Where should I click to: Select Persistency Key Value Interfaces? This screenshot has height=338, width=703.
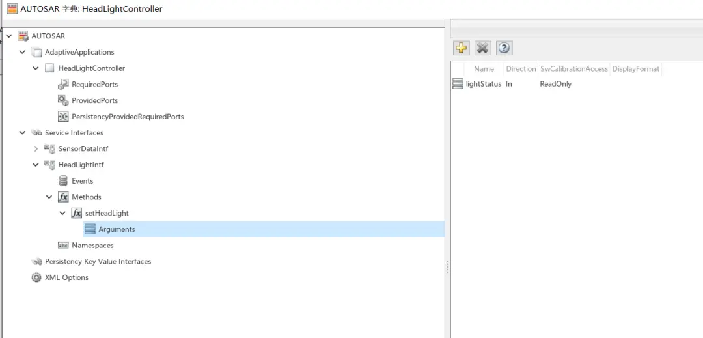click(x=98, y=261)
